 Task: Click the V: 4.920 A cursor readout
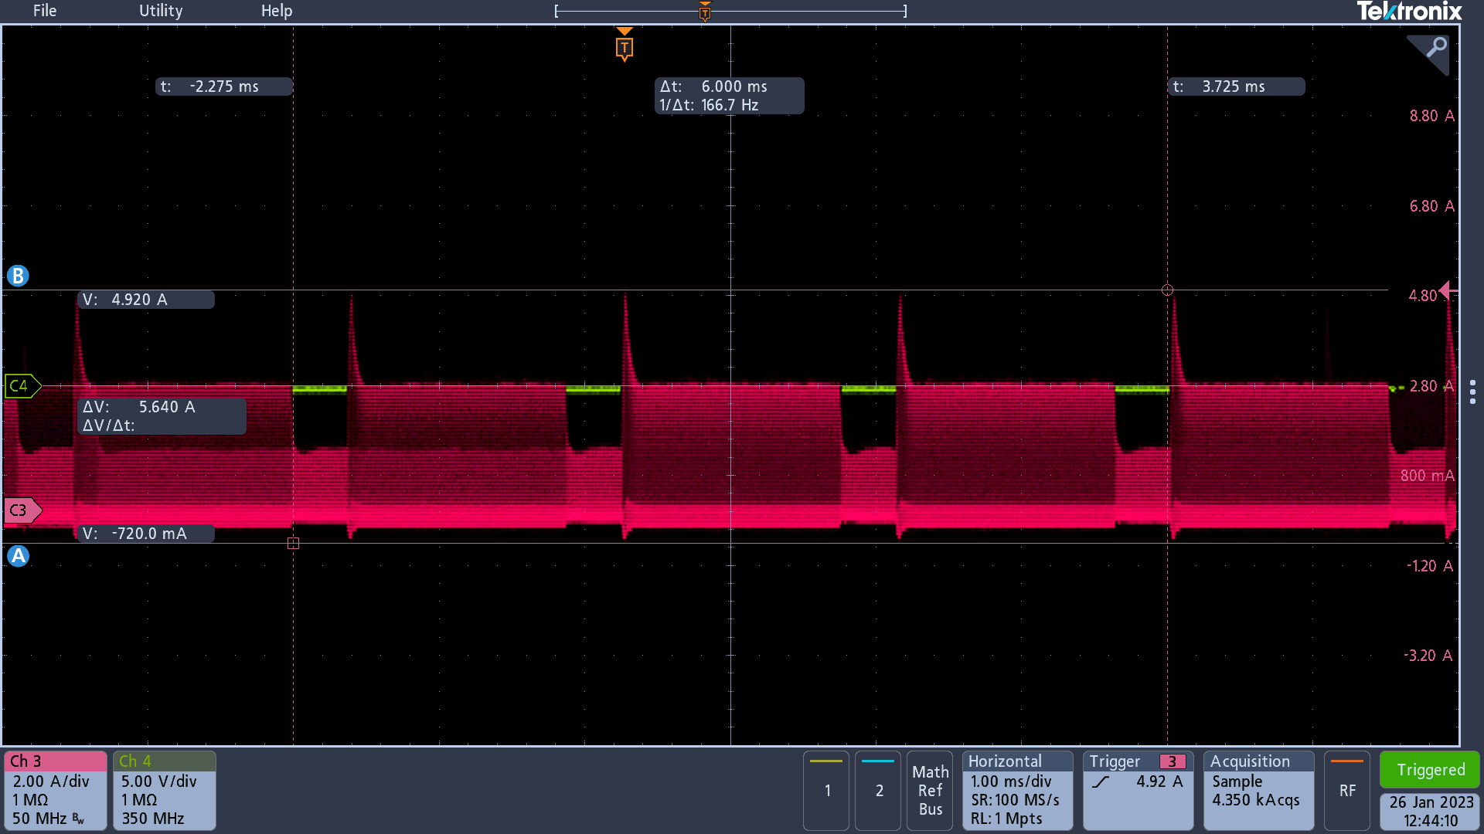tap(146, 300)
